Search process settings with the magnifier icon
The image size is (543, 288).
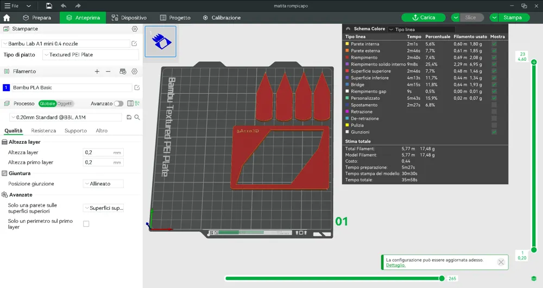pos(137,117)
